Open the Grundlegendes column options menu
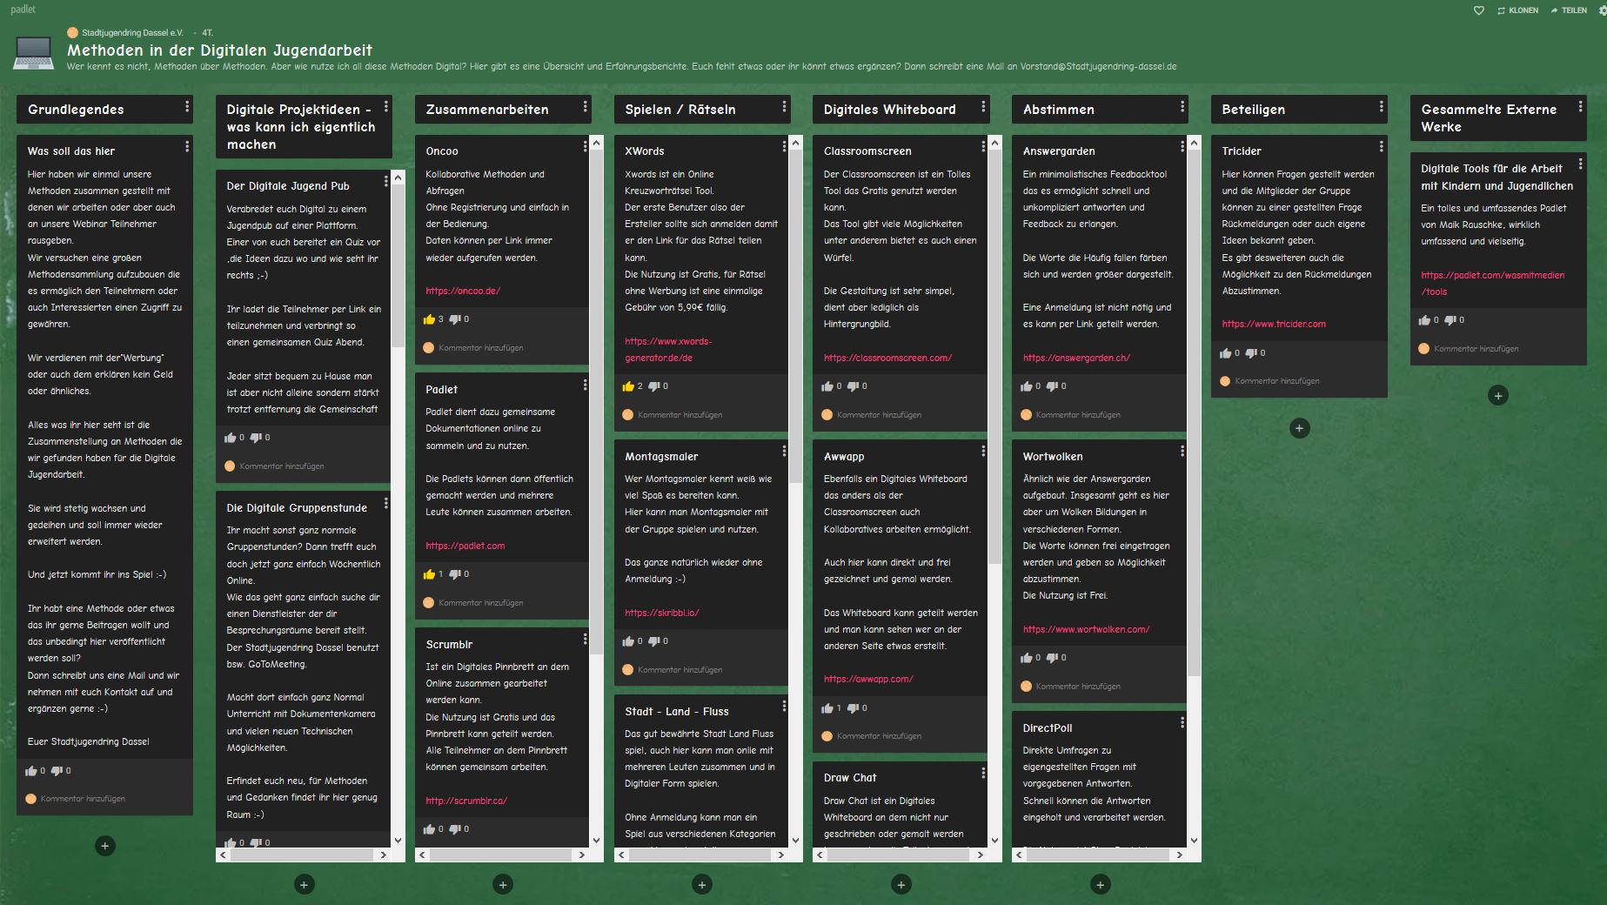Viewport: 1607px width, 905px height. pyautogui.click(x=187, y=106)
